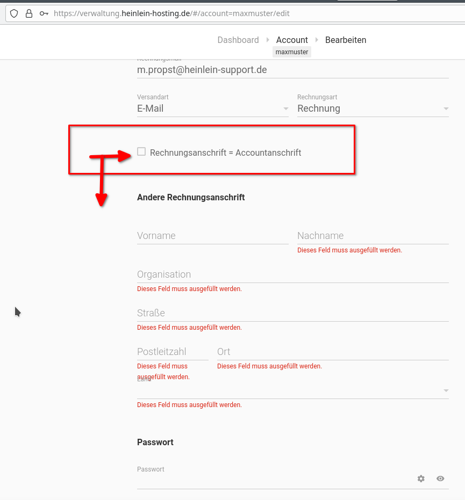Click Bearbeiten breadcrumb item

(346, 40)
